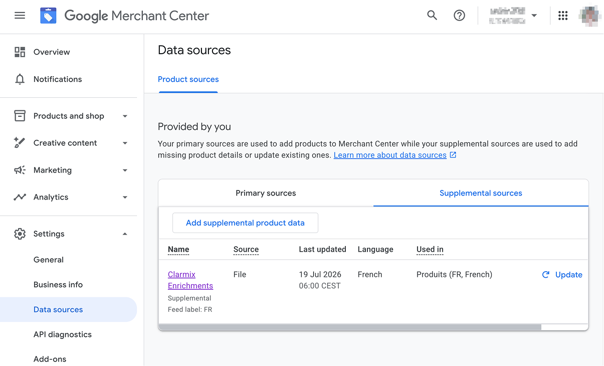The width and height of the screenshot is (604, 366).
Task: Click the 'File' source cell
Action: coord(240,275)
